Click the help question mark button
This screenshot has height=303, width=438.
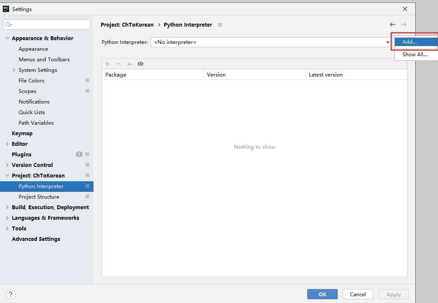11,294
